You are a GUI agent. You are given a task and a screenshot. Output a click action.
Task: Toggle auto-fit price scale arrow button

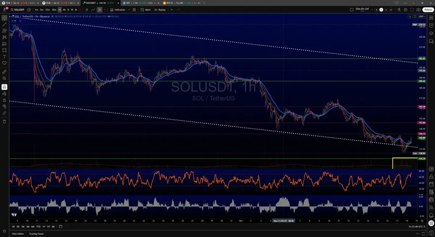(x=410, y=16)
